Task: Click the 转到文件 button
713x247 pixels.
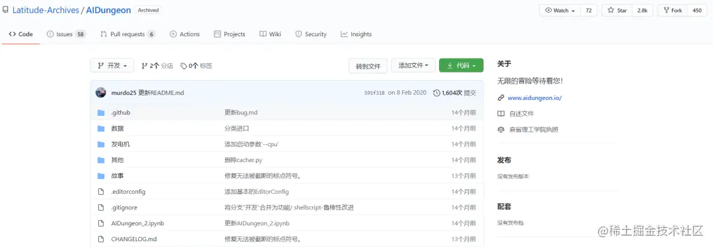Action: coord(368,66)
